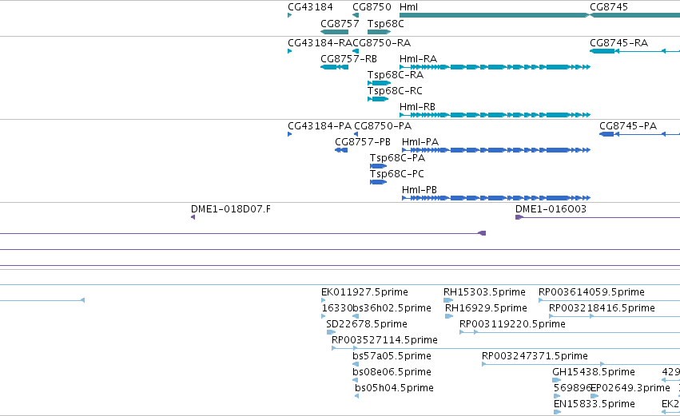Select EST RP003527114.5prime
Image resolution: width=680 pixels, height=416 pixels.
pyautogui.click(x=384, y=341)
